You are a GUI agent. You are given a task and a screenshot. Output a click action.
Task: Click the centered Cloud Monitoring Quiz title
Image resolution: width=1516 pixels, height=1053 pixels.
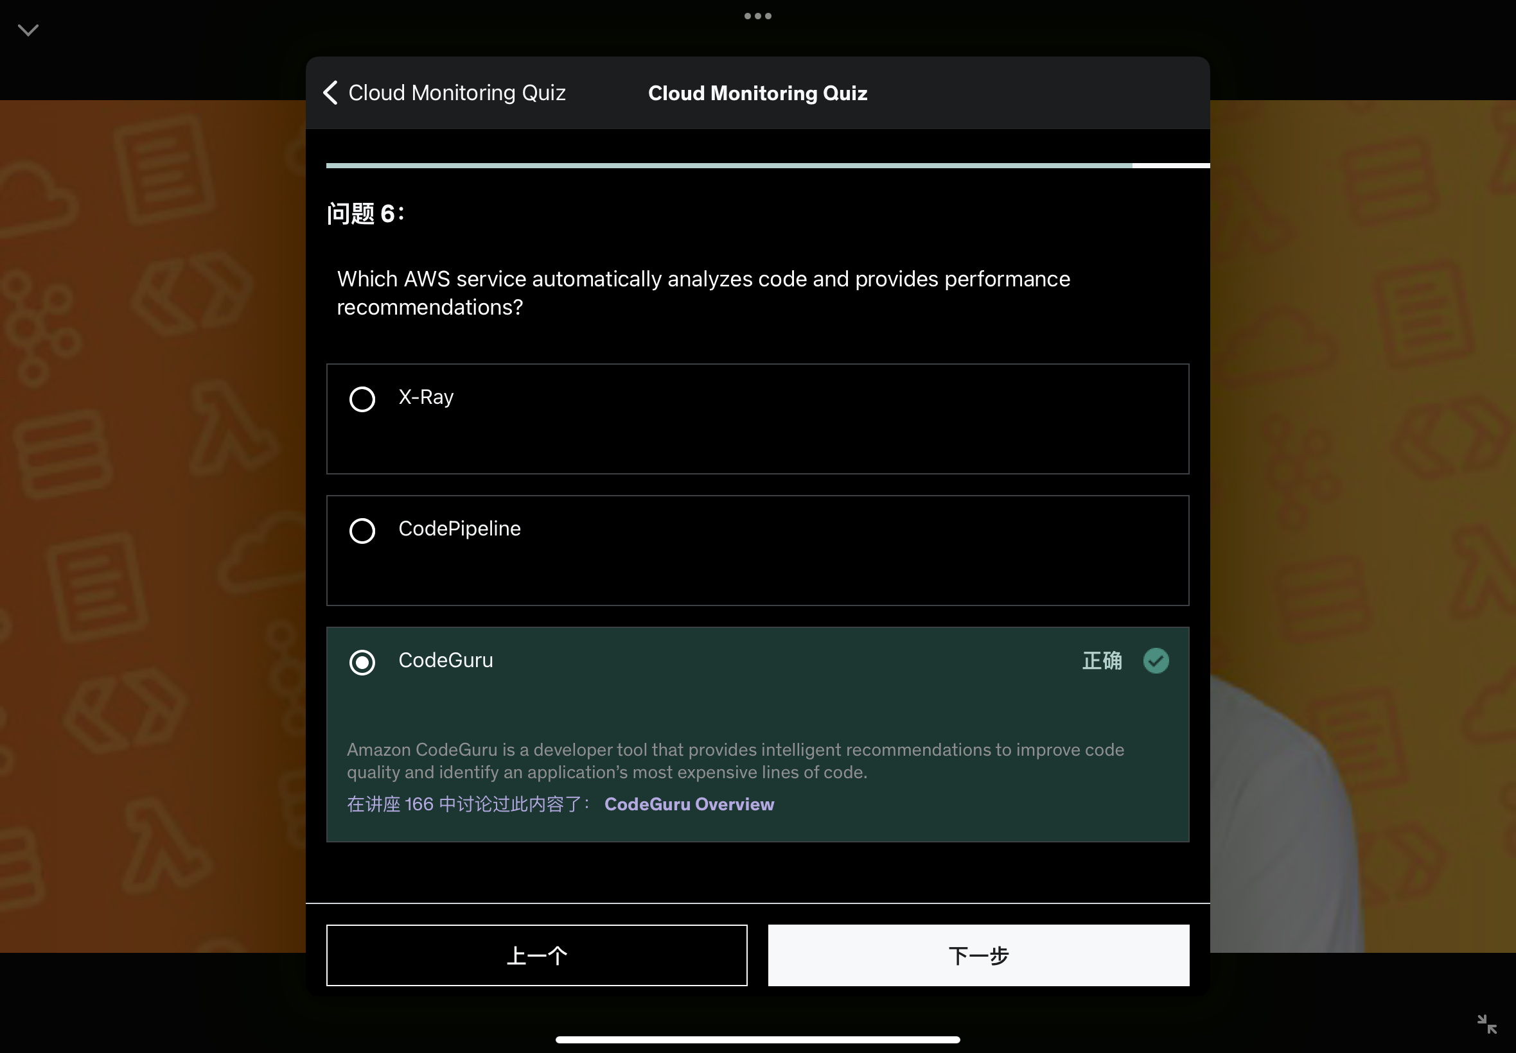pos(757,93)
